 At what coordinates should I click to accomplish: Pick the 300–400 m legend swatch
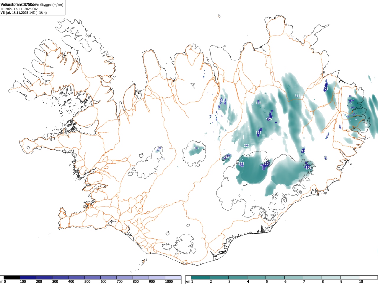(60, 277)
